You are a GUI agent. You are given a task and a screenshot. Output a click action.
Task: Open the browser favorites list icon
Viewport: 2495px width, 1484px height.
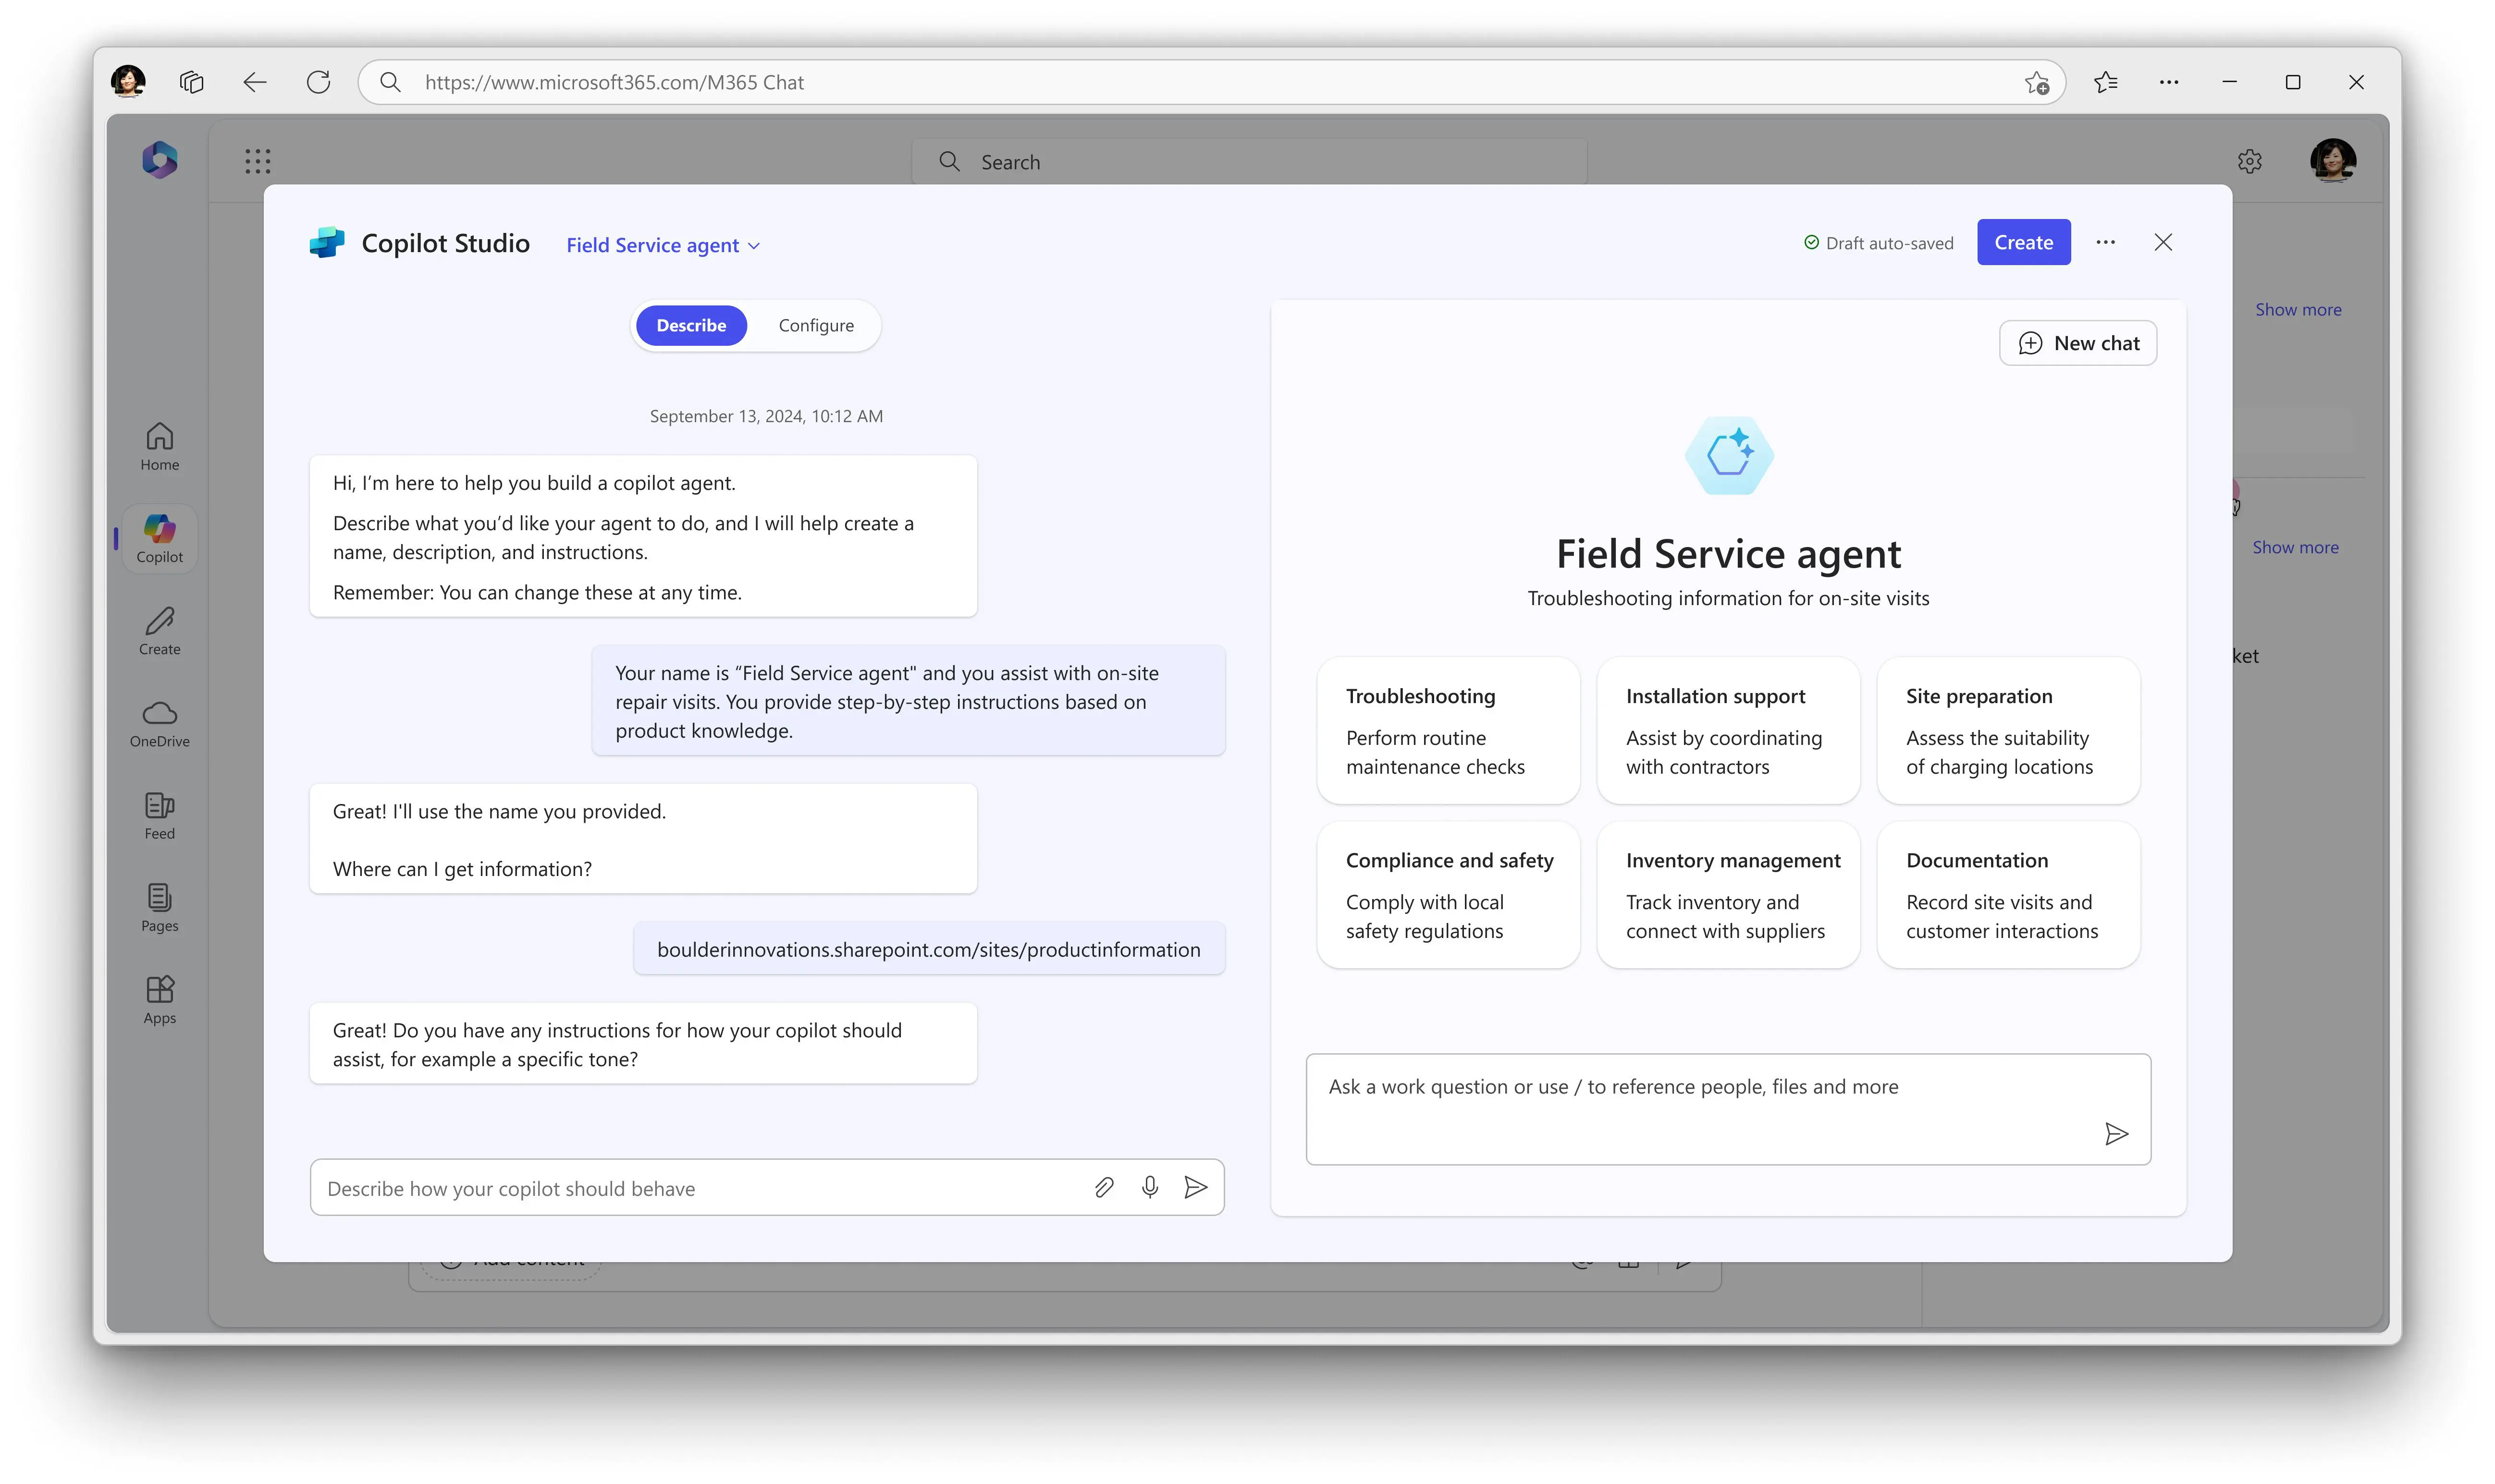point(2105,82)
